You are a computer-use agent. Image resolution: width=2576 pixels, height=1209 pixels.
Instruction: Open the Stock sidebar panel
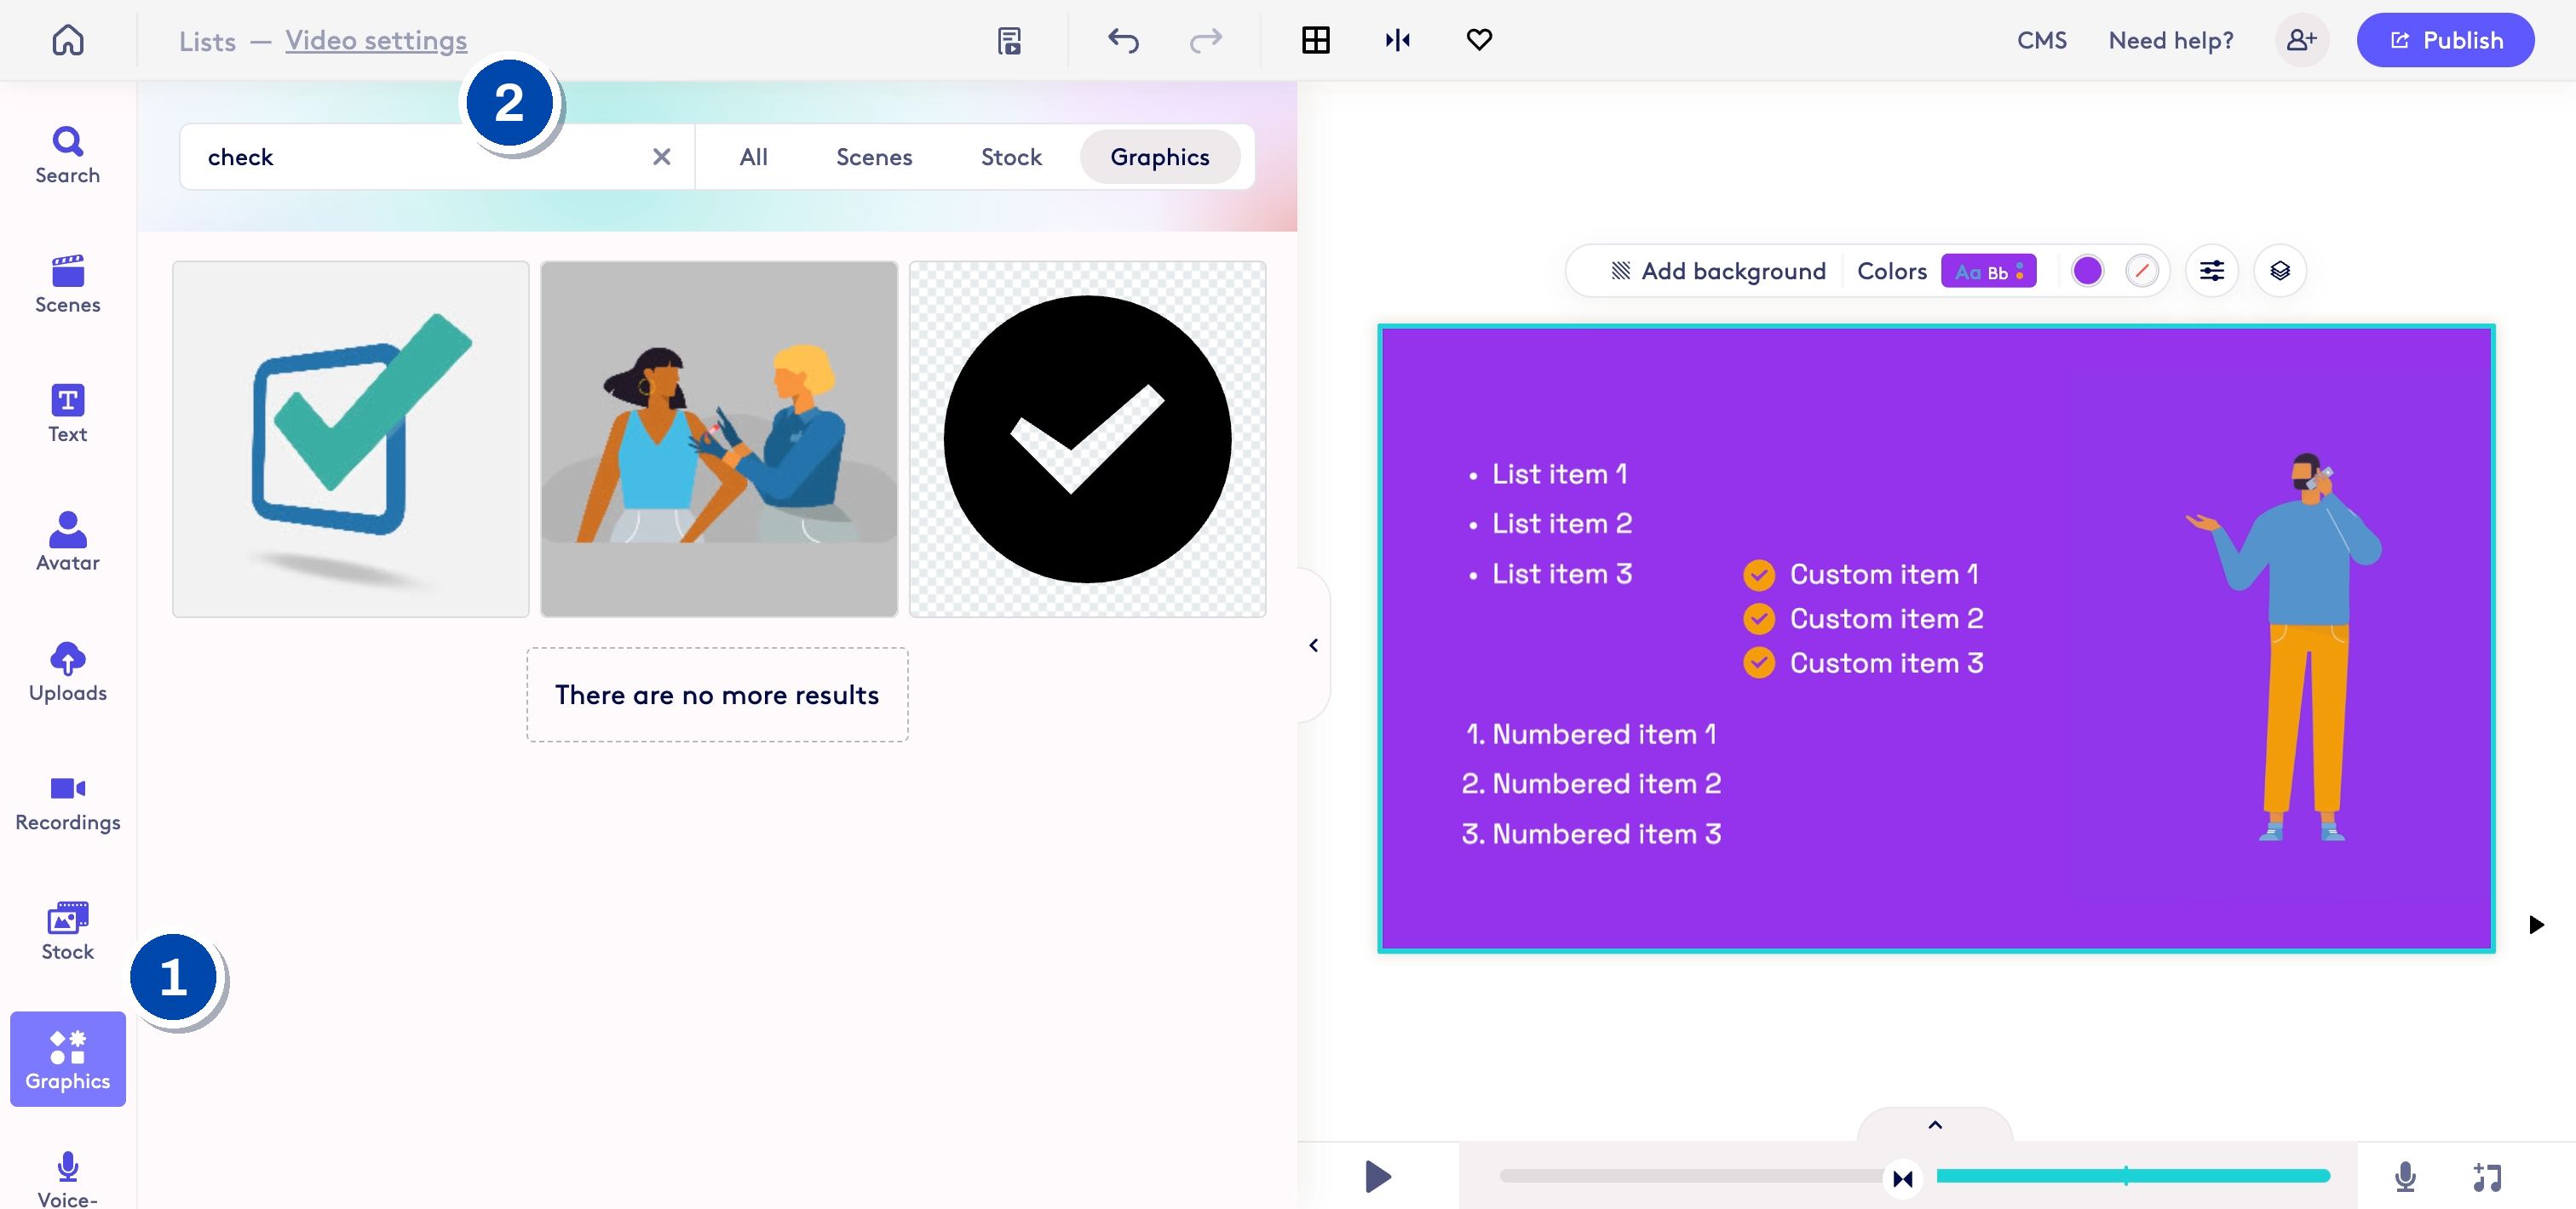pyautogui.click(x=67, y=931)
